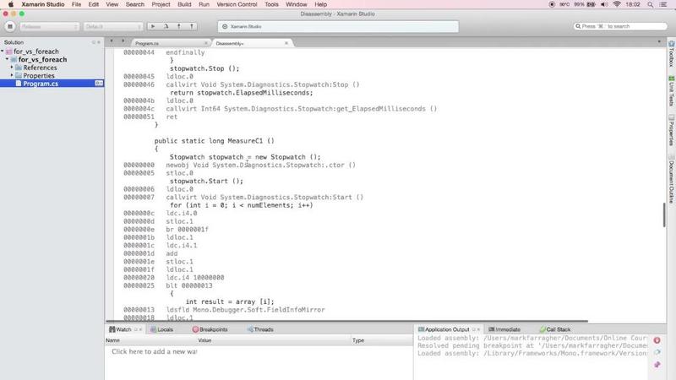
Task: Open macOS Spotlight search
Action: [x=650, y=4]
